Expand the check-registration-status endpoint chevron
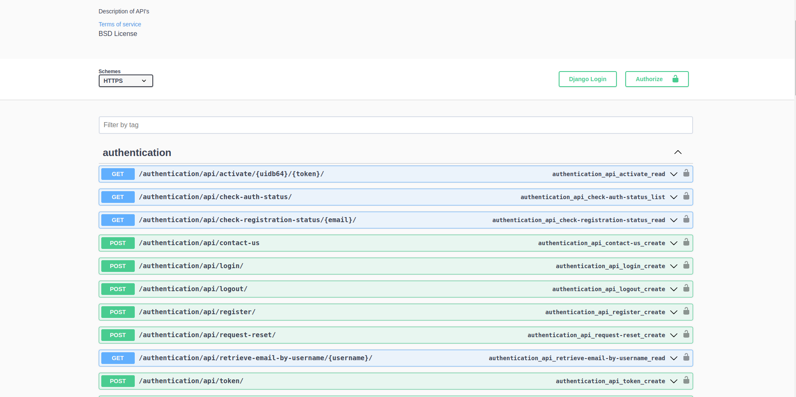Image resolution: width=796 pixels, height=397 pixels. (674, 220)
